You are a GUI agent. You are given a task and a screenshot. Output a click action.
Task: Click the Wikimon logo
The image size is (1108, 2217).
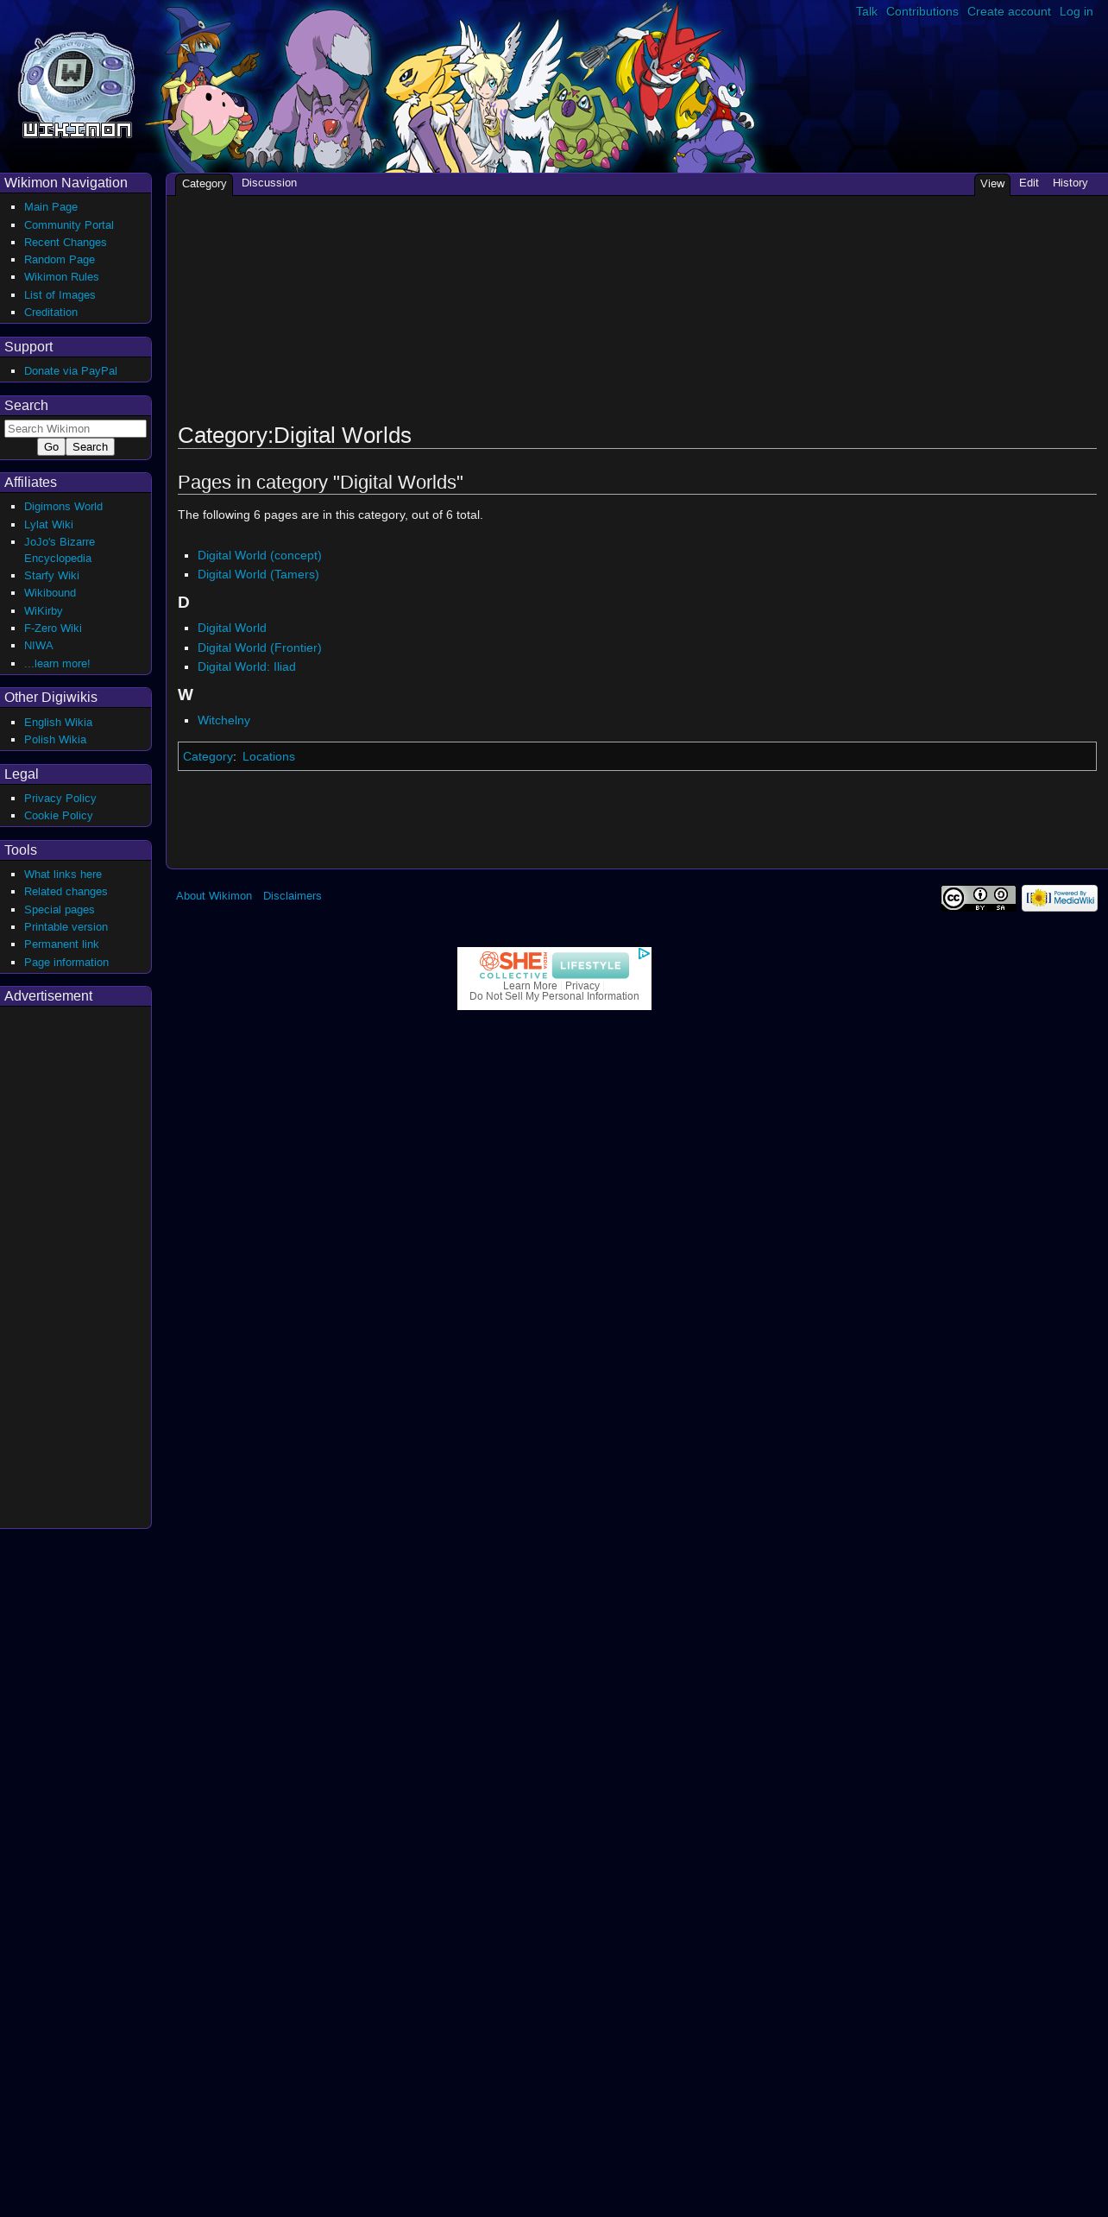tap(76, 85)
